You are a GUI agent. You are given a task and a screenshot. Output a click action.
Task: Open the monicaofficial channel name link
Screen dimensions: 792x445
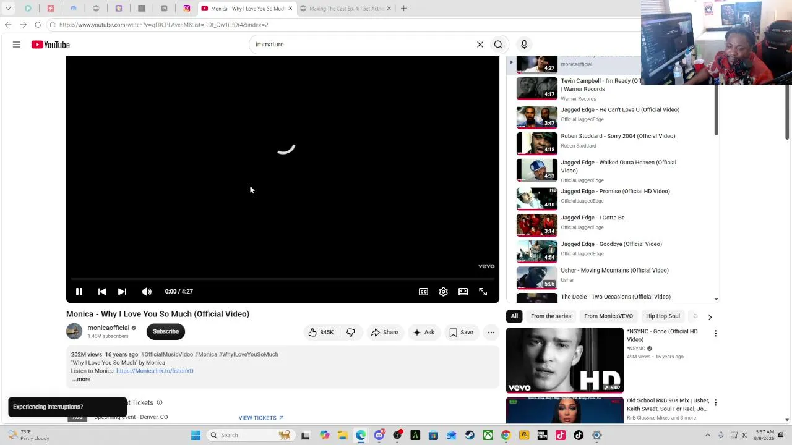(108, 328)
